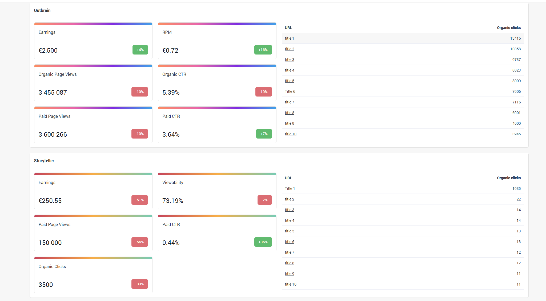Open title 10 at bottom of Storyteller table
546x301 pixels.
290,284
